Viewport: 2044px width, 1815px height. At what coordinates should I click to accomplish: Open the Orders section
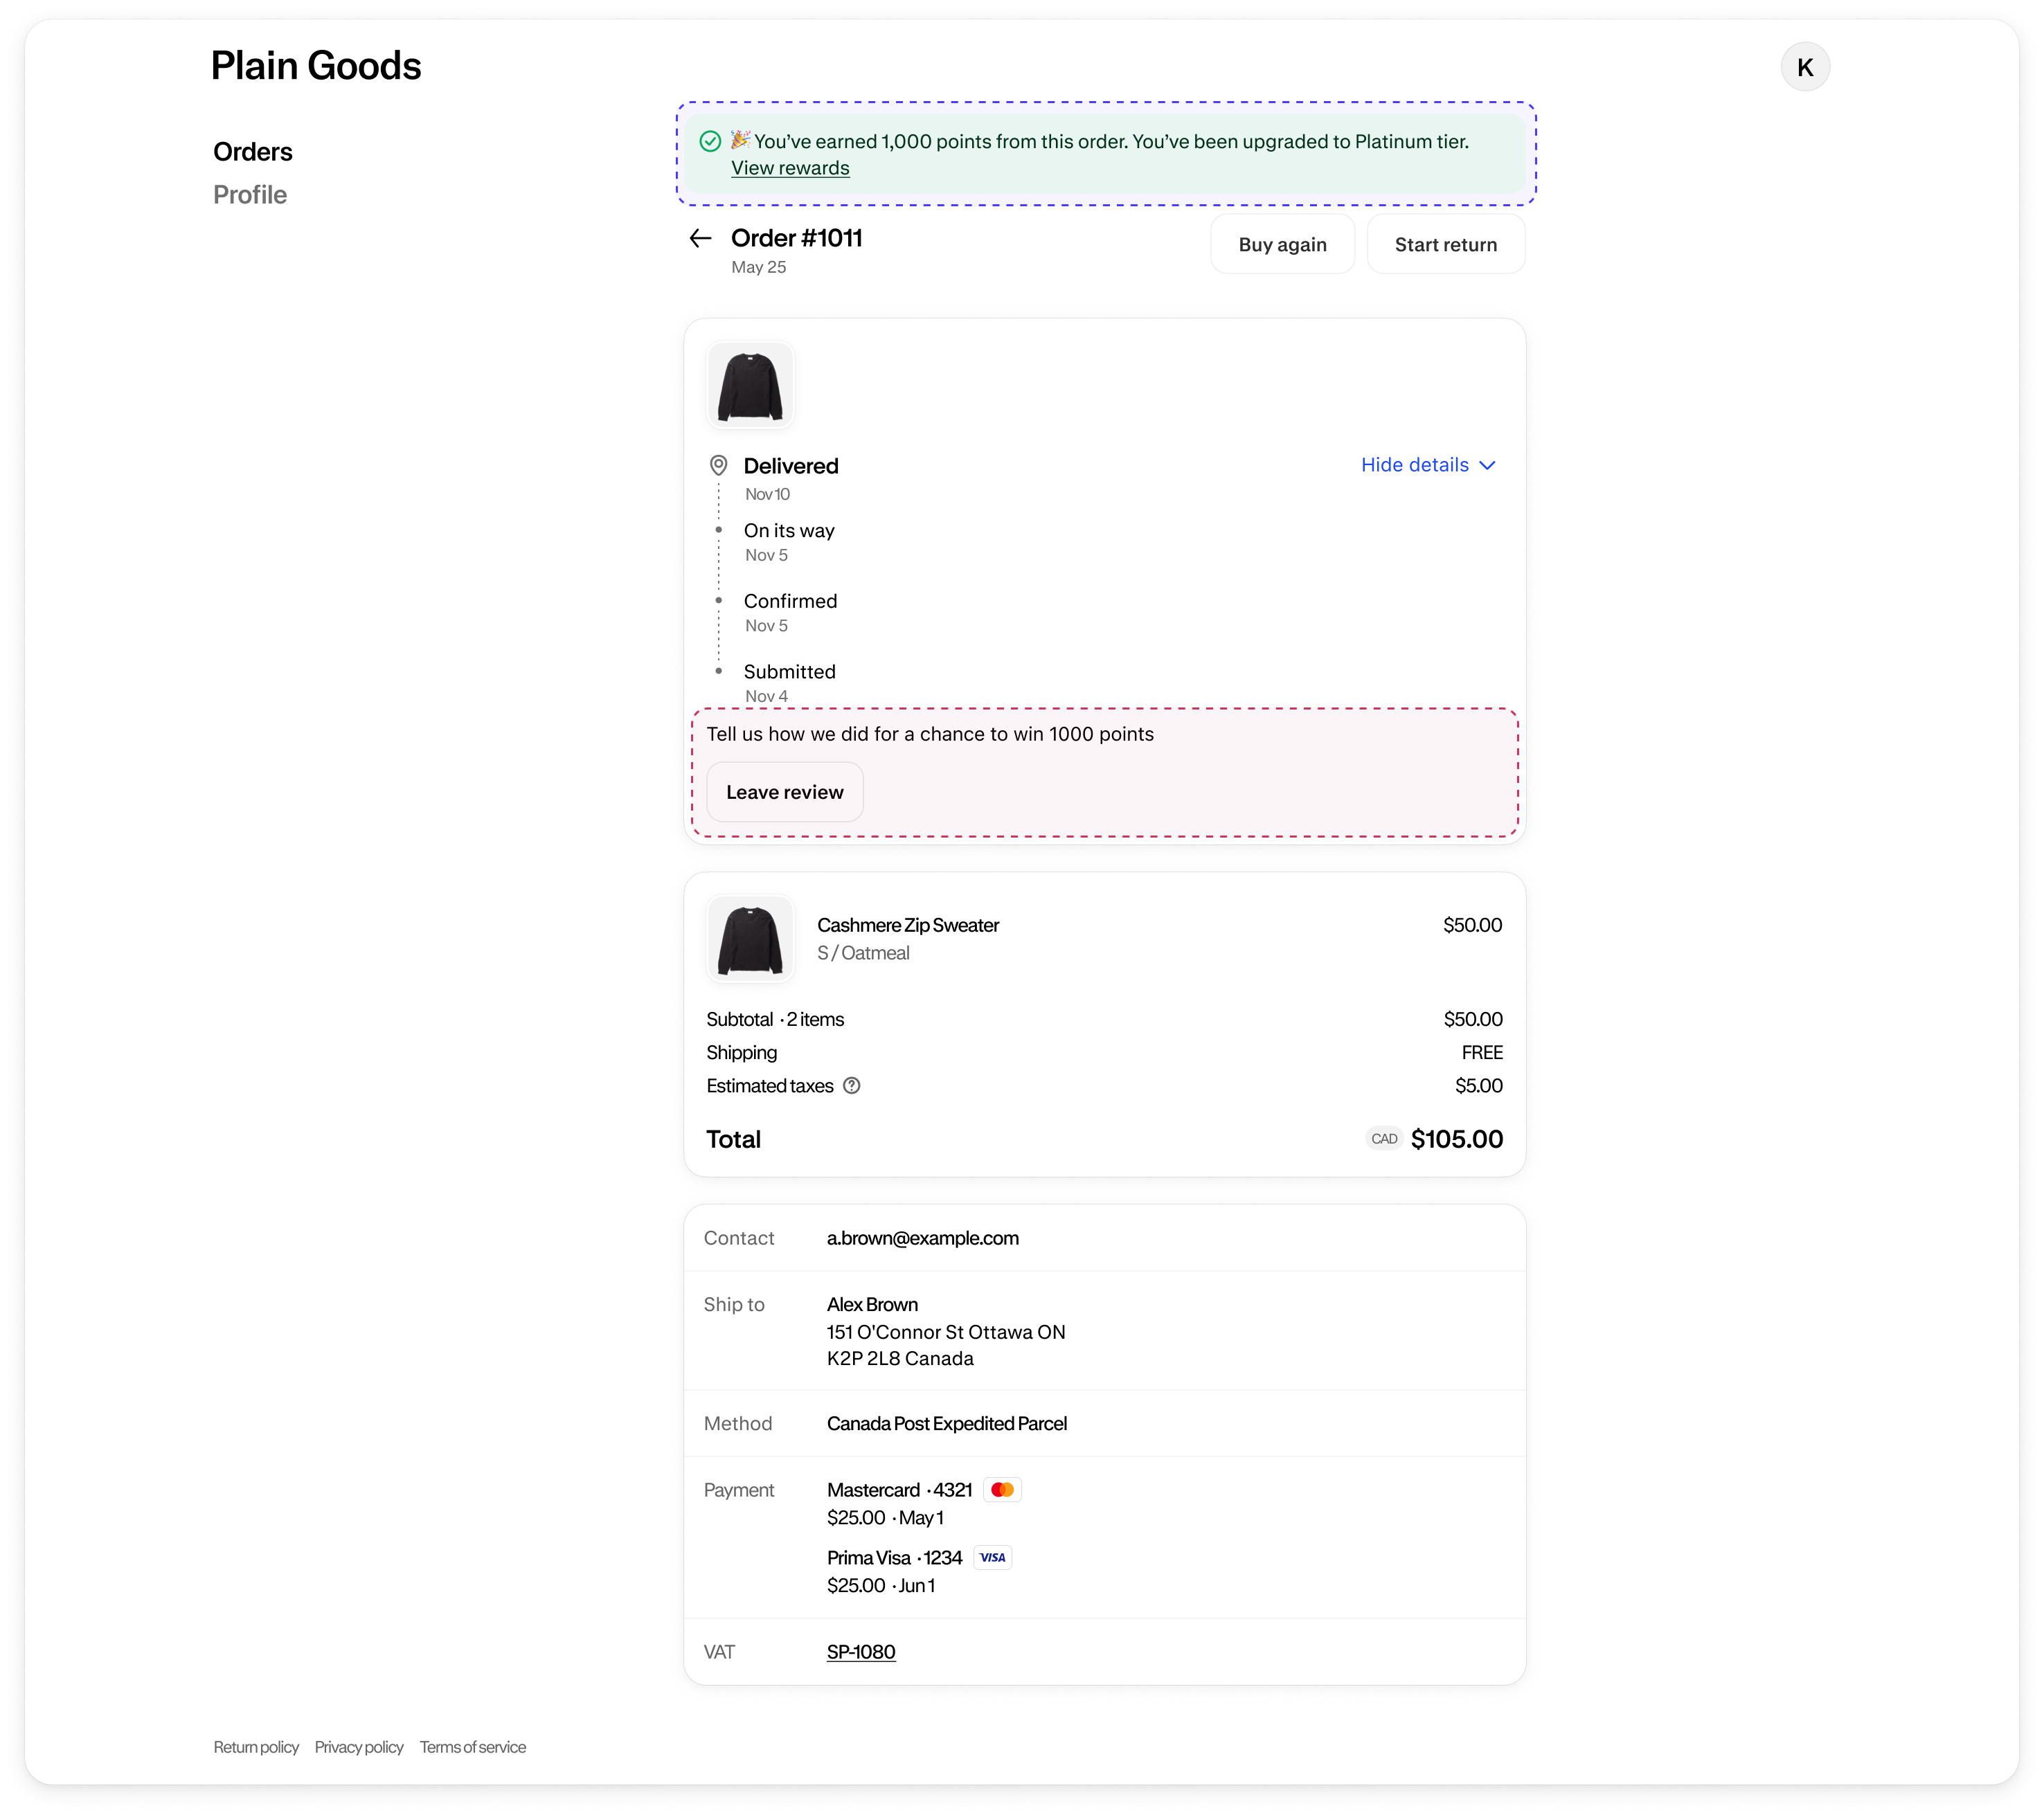click(253, 152)
